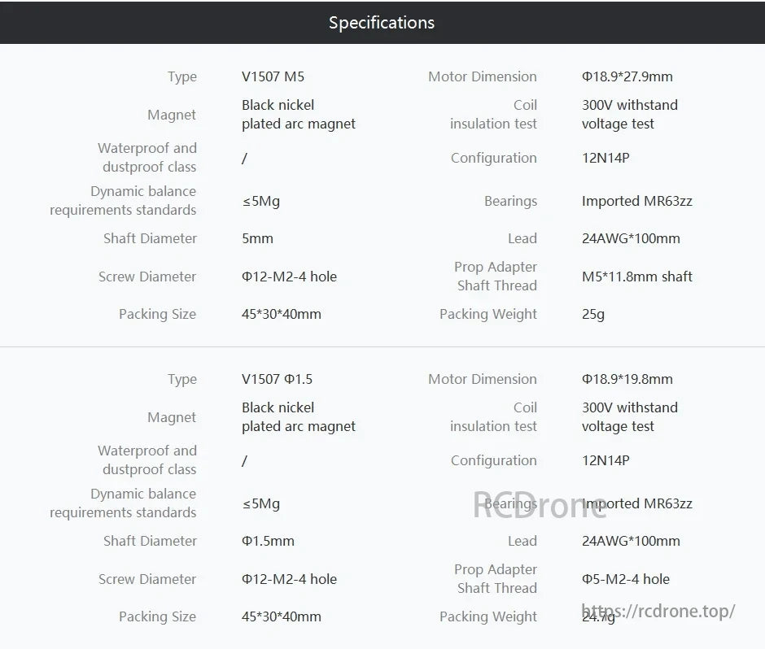765x649 pixels.
Task: Select the V1507 M5 type value
Action: point(273,76)
